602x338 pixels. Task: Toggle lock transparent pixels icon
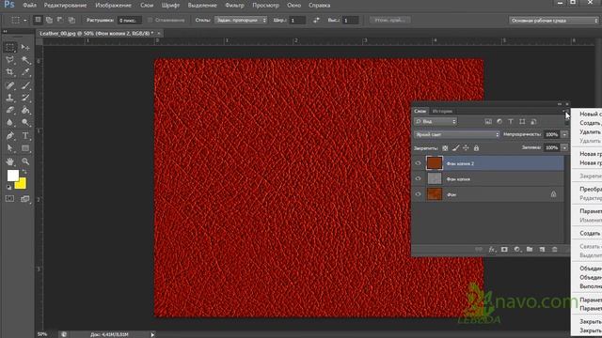[x=445, y=148]
